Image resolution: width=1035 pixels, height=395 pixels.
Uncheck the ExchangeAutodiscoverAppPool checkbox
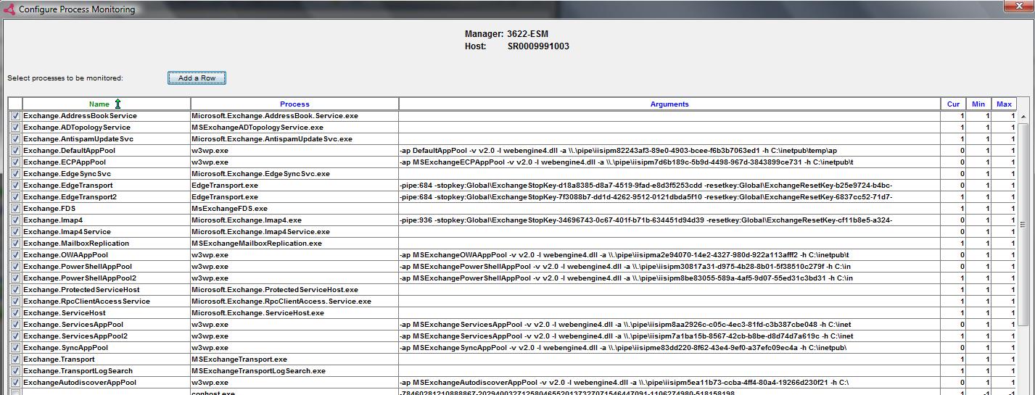pyautogui.click(x=15, y=383)
